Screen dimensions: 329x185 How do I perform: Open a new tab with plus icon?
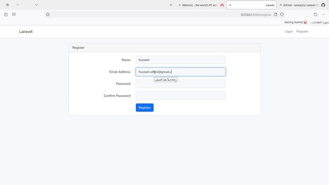pyautogui.click(x=171, y=5)
